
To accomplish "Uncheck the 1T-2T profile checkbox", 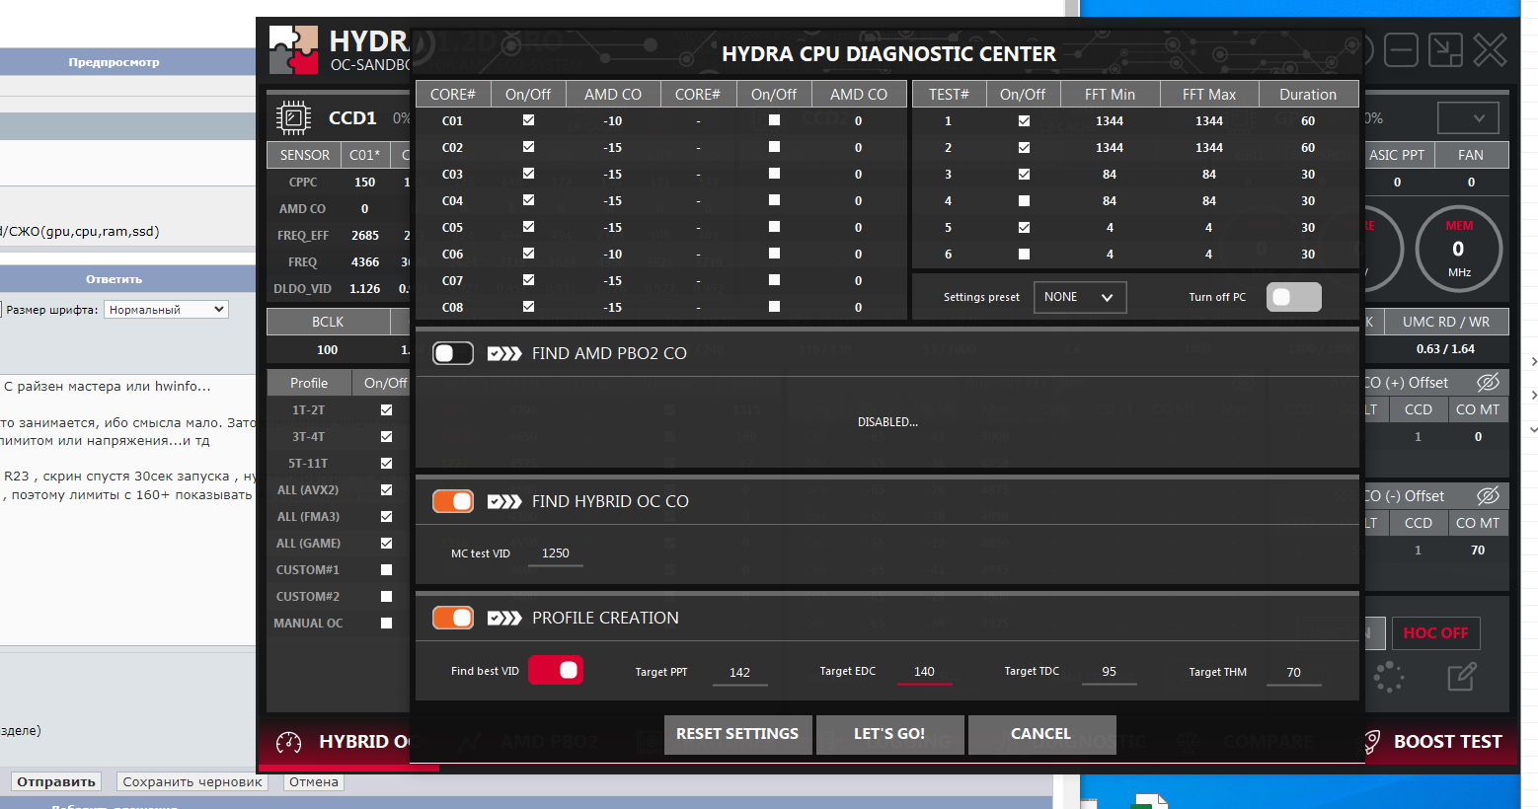I will tap(386, 409).
